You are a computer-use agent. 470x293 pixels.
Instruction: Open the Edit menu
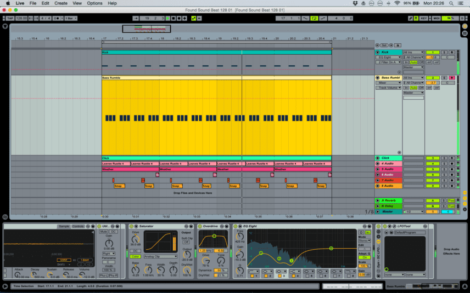pyautogui.click(x=45, y=3)
